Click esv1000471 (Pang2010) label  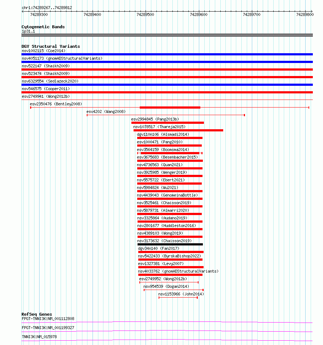pos(160,142)
